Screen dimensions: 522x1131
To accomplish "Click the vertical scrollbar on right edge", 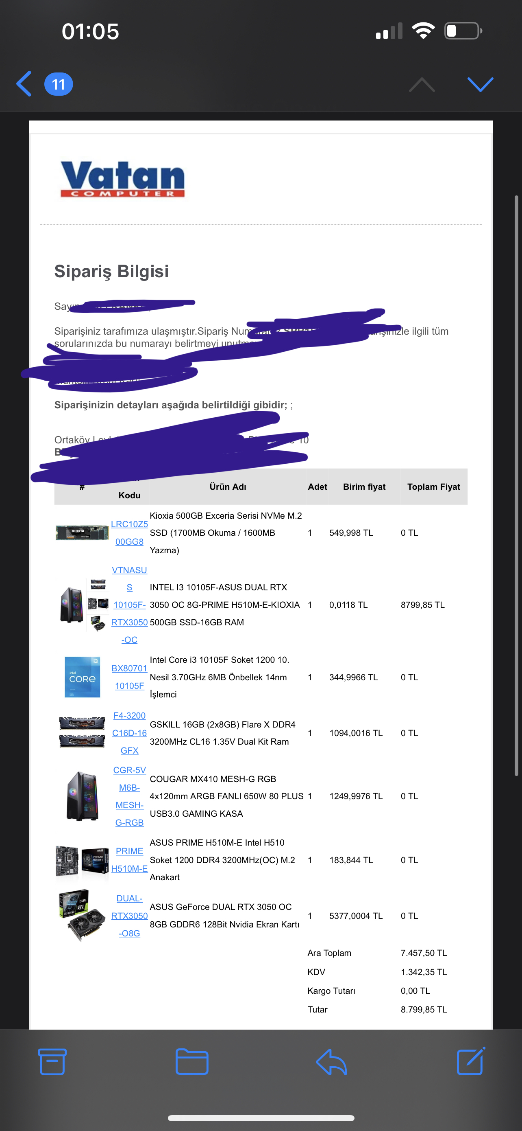I will (x=517, y=485).
